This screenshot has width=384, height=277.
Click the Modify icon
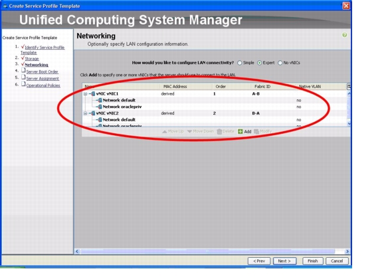coord(256,131)
